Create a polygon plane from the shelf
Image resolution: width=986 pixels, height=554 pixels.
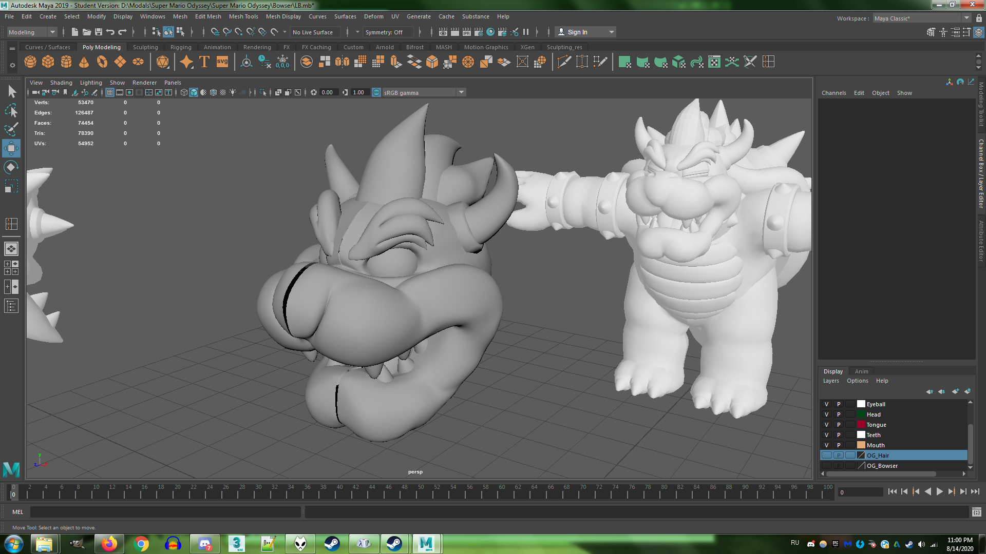(x=120, y=62)
